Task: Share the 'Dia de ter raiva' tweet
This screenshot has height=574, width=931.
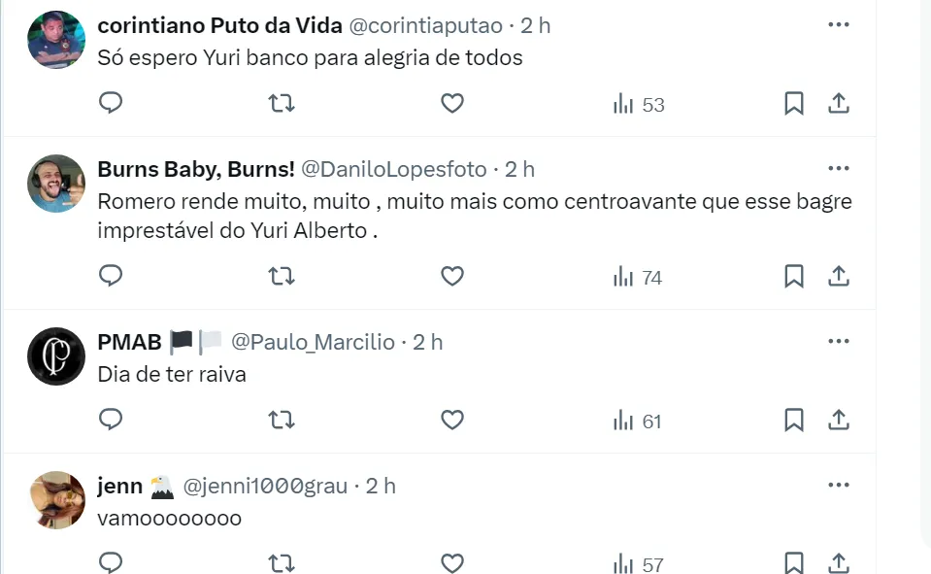Action: click(x=839, y=421)
